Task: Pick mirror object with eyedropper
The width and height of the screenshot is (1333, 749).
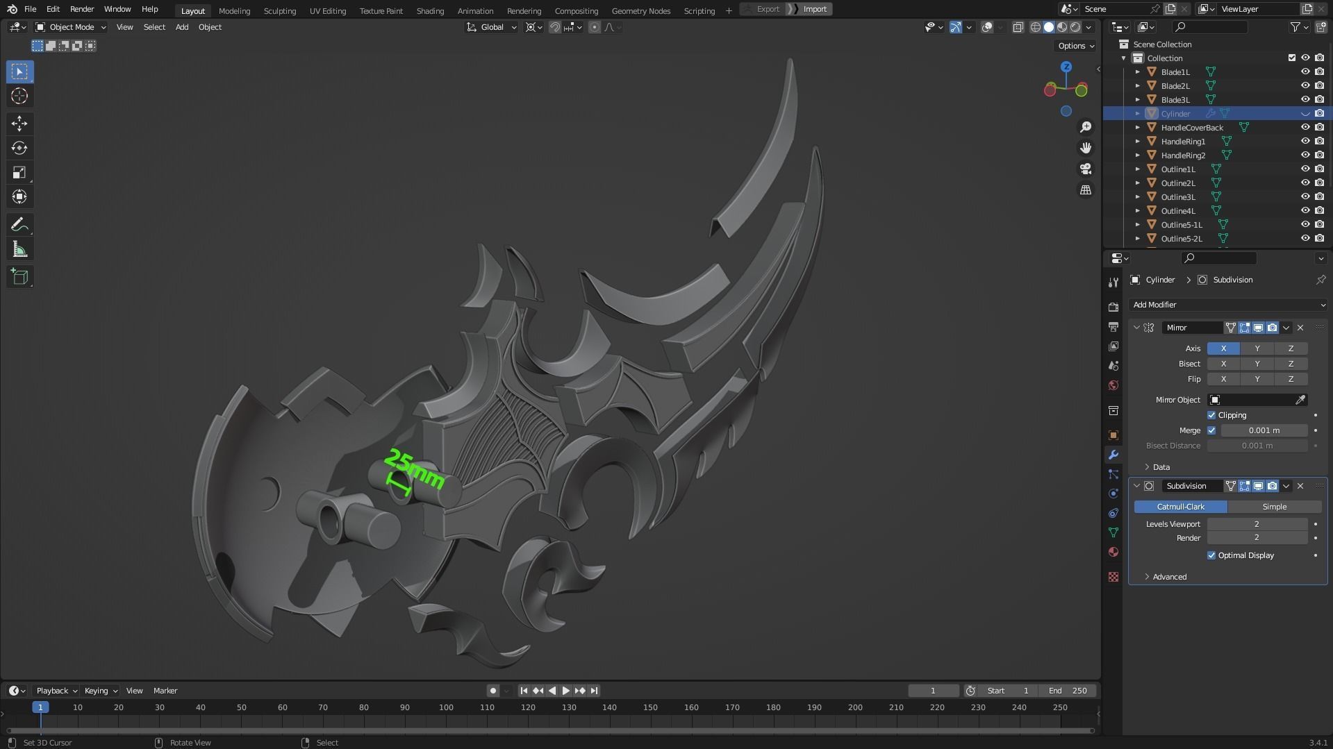Action: tap(1300, 400)
